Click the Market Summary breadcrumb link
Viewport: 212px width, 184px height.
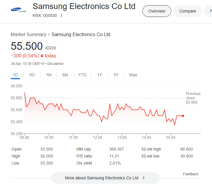28,34
